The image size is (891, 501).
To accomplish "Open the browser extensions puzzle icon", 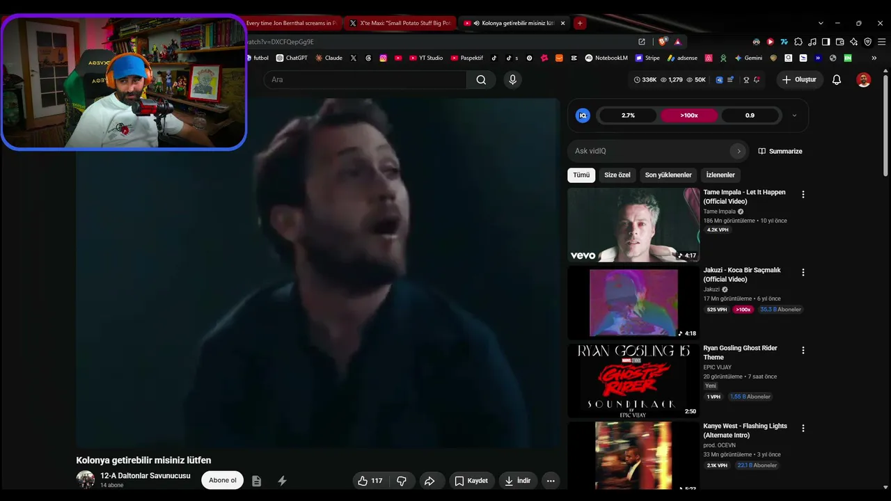I will click(x=798, y=42).
